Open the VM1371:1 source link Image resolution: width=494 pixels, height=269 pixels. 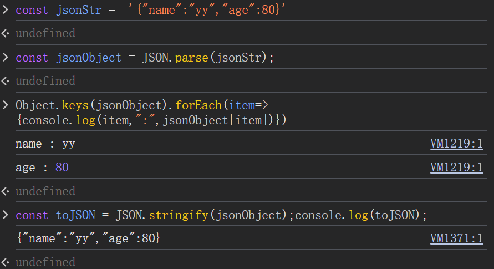[456, 238]
